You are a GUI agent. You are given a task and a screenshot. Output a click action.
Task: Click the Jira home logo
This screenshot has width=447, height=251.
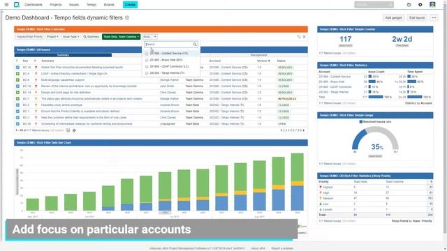pyautogui.click(x=17, y=5)
